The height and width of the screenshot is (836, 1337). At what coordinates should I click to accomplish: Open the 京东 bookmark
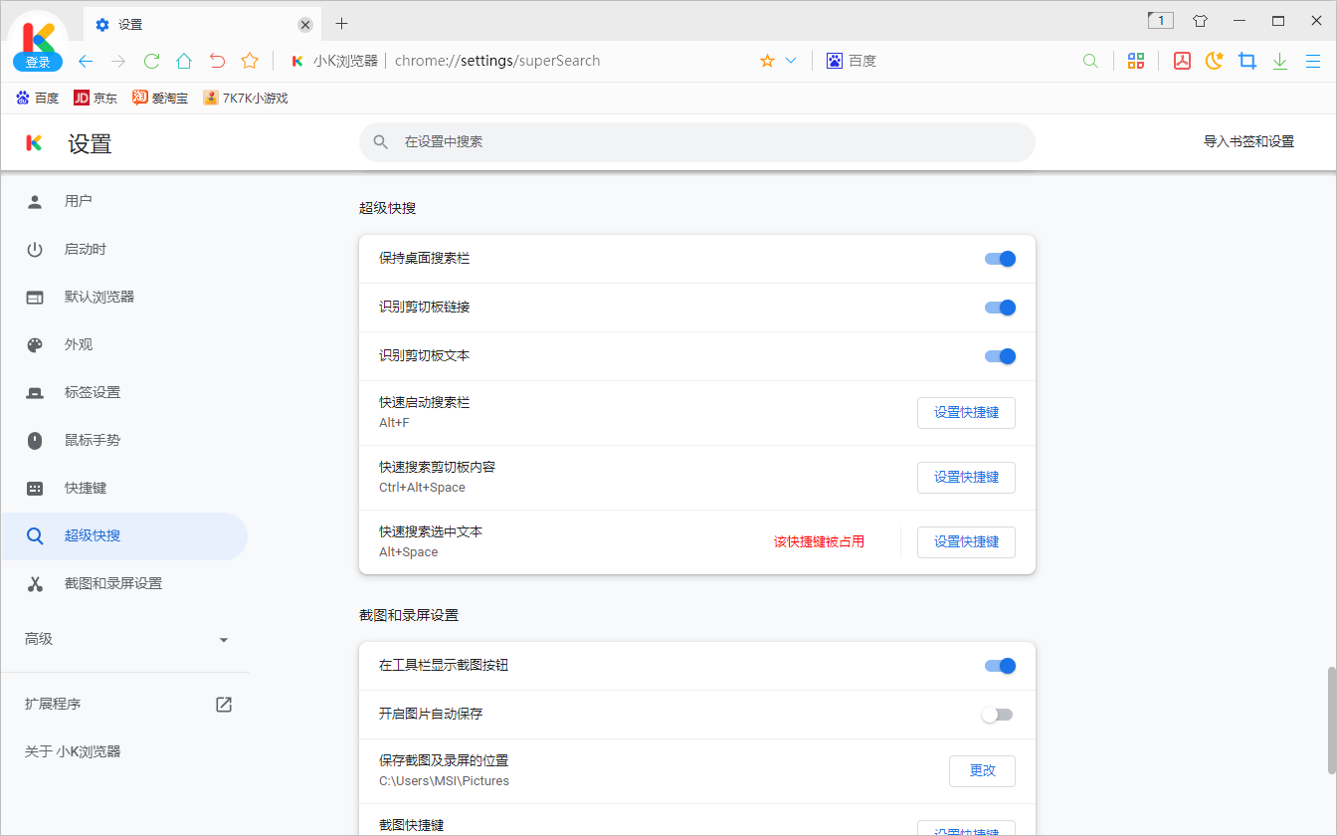tap(95, 98)
